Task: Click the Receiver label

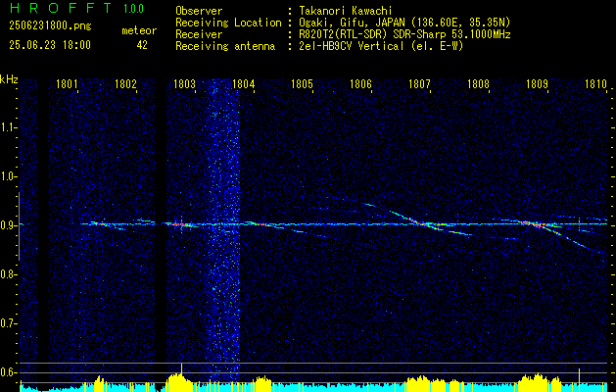Action: tap(199, 34)
